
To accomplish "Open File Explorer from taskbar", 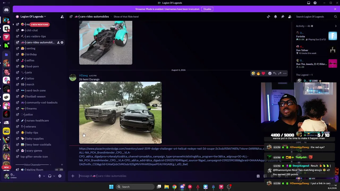I will tap(167, 187).
